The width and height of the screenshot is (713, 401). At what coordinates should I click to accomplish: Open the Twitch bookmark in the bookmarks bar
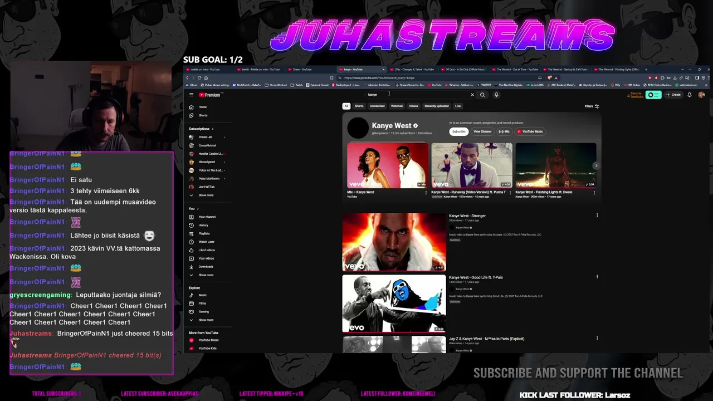click(297, 85)
